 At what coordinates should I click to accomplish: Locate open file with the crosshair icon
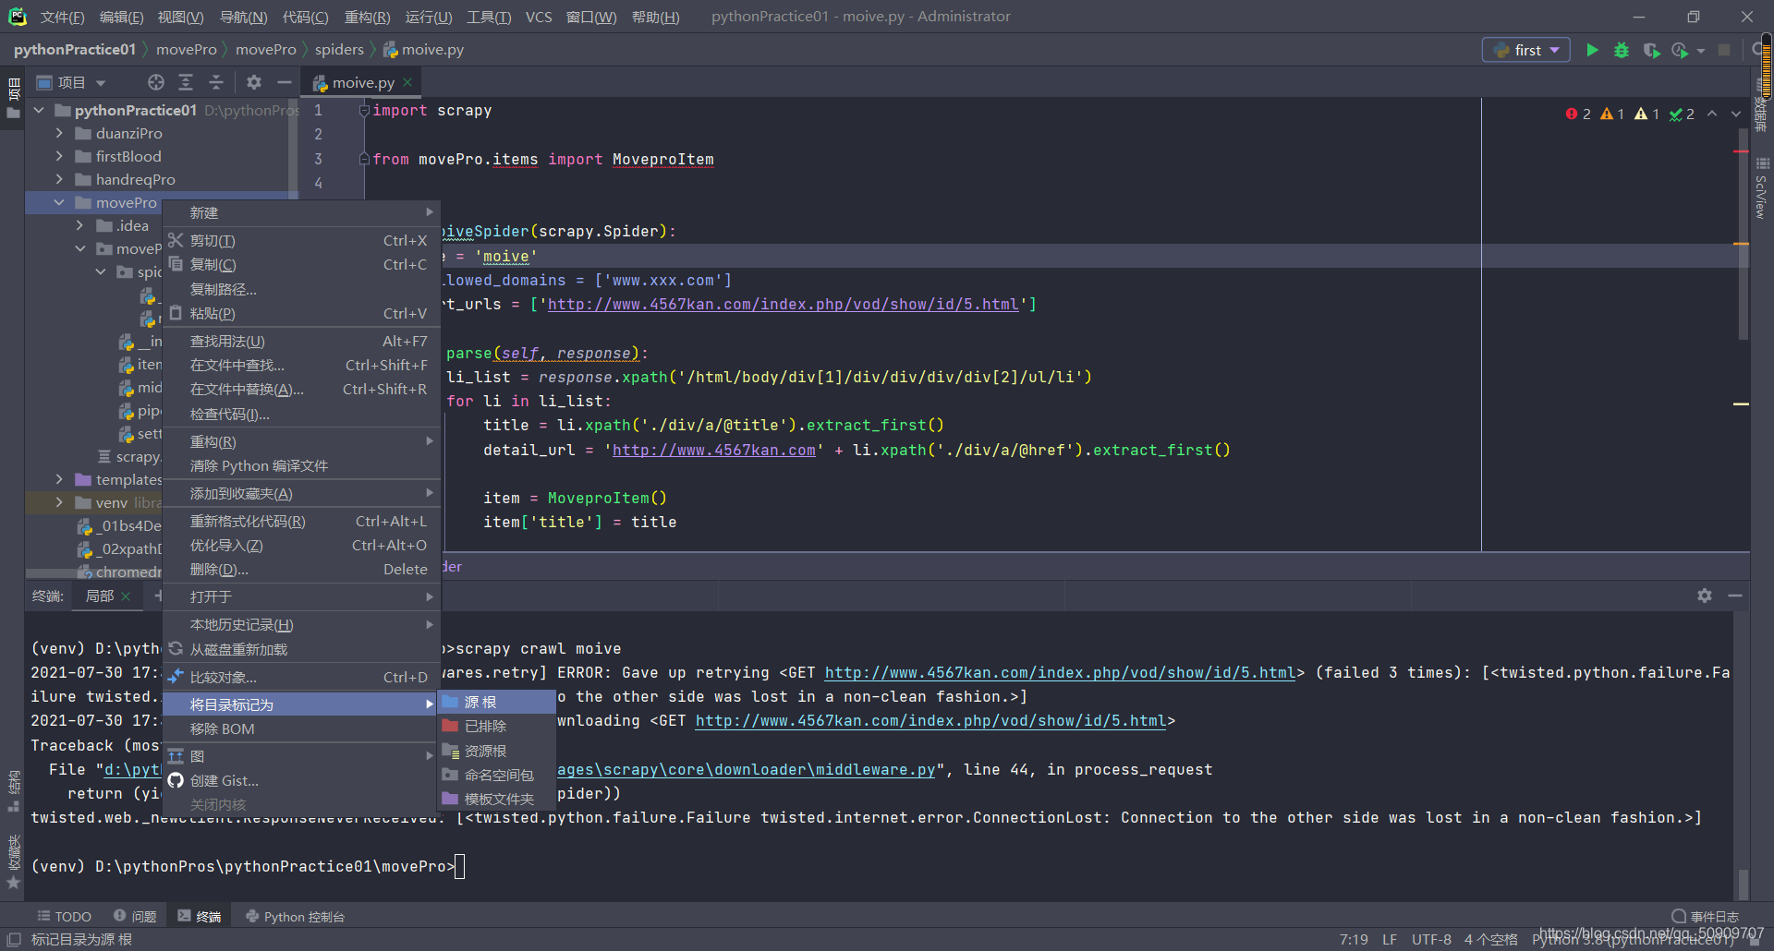pyautogui.click(x=155, y=82)
